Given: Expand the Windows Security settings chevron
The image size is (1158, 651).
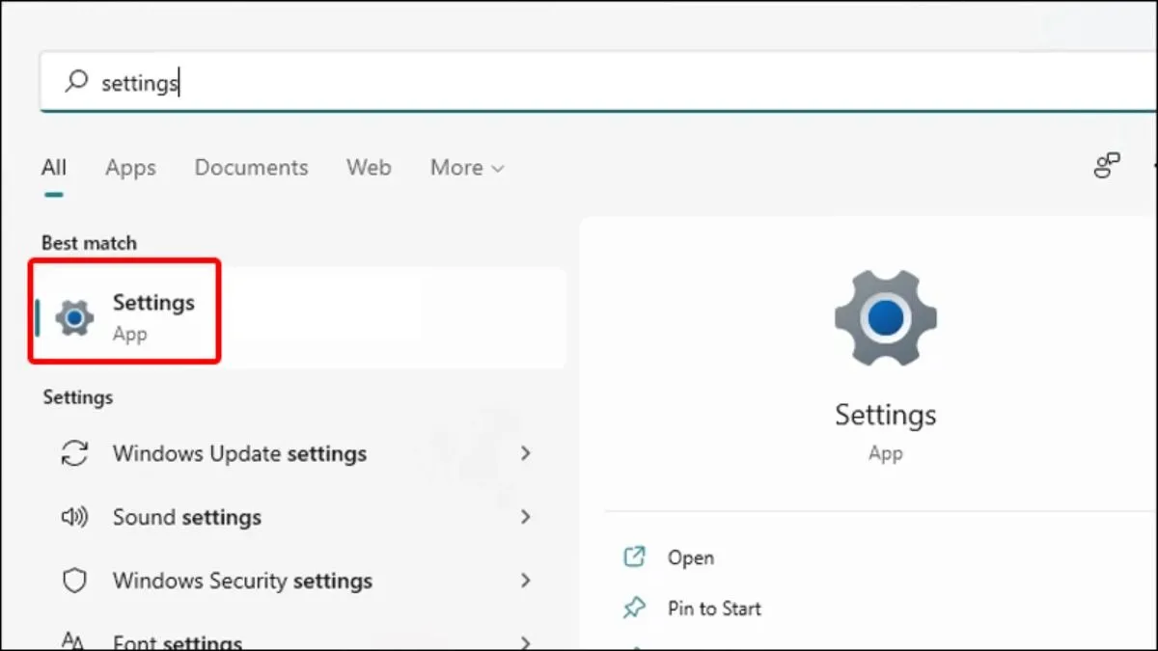Looking at the screenshot, I should coord(526,581).
